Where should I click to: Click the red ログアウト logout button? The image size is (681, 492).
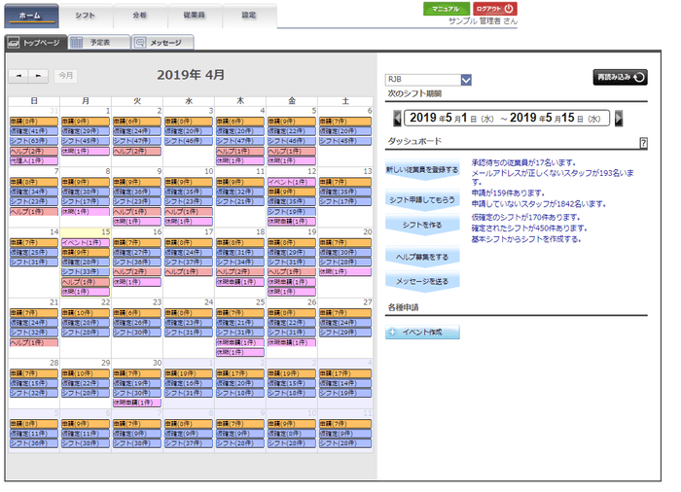pos(495,9)
